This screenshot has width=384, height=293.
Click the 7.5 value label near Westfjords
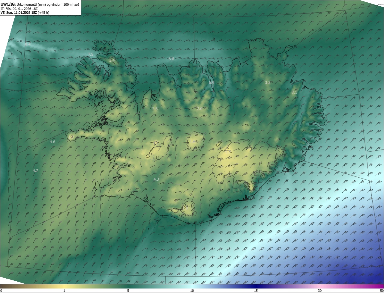pos(91,54)
